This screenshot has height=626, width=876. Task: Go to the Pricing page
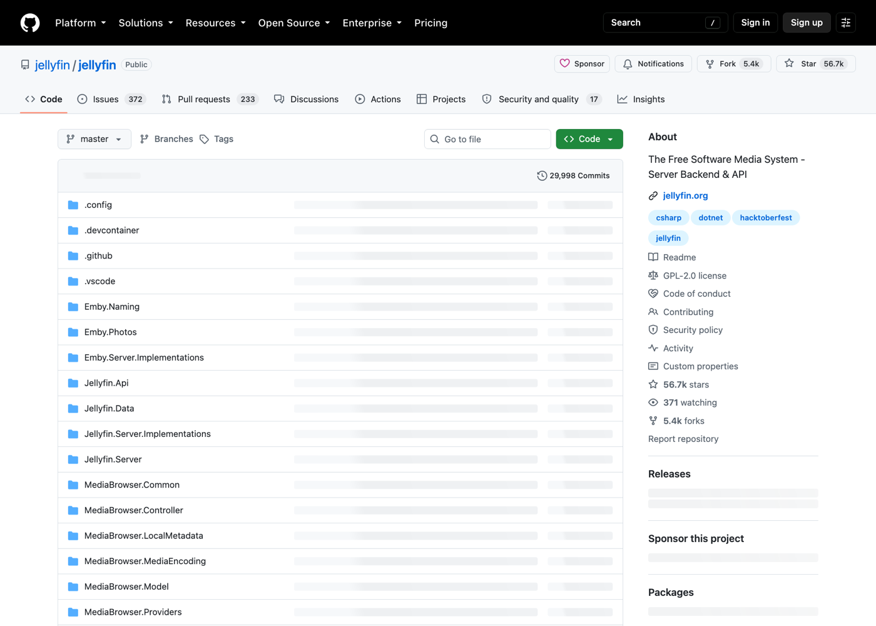point(430,23)
